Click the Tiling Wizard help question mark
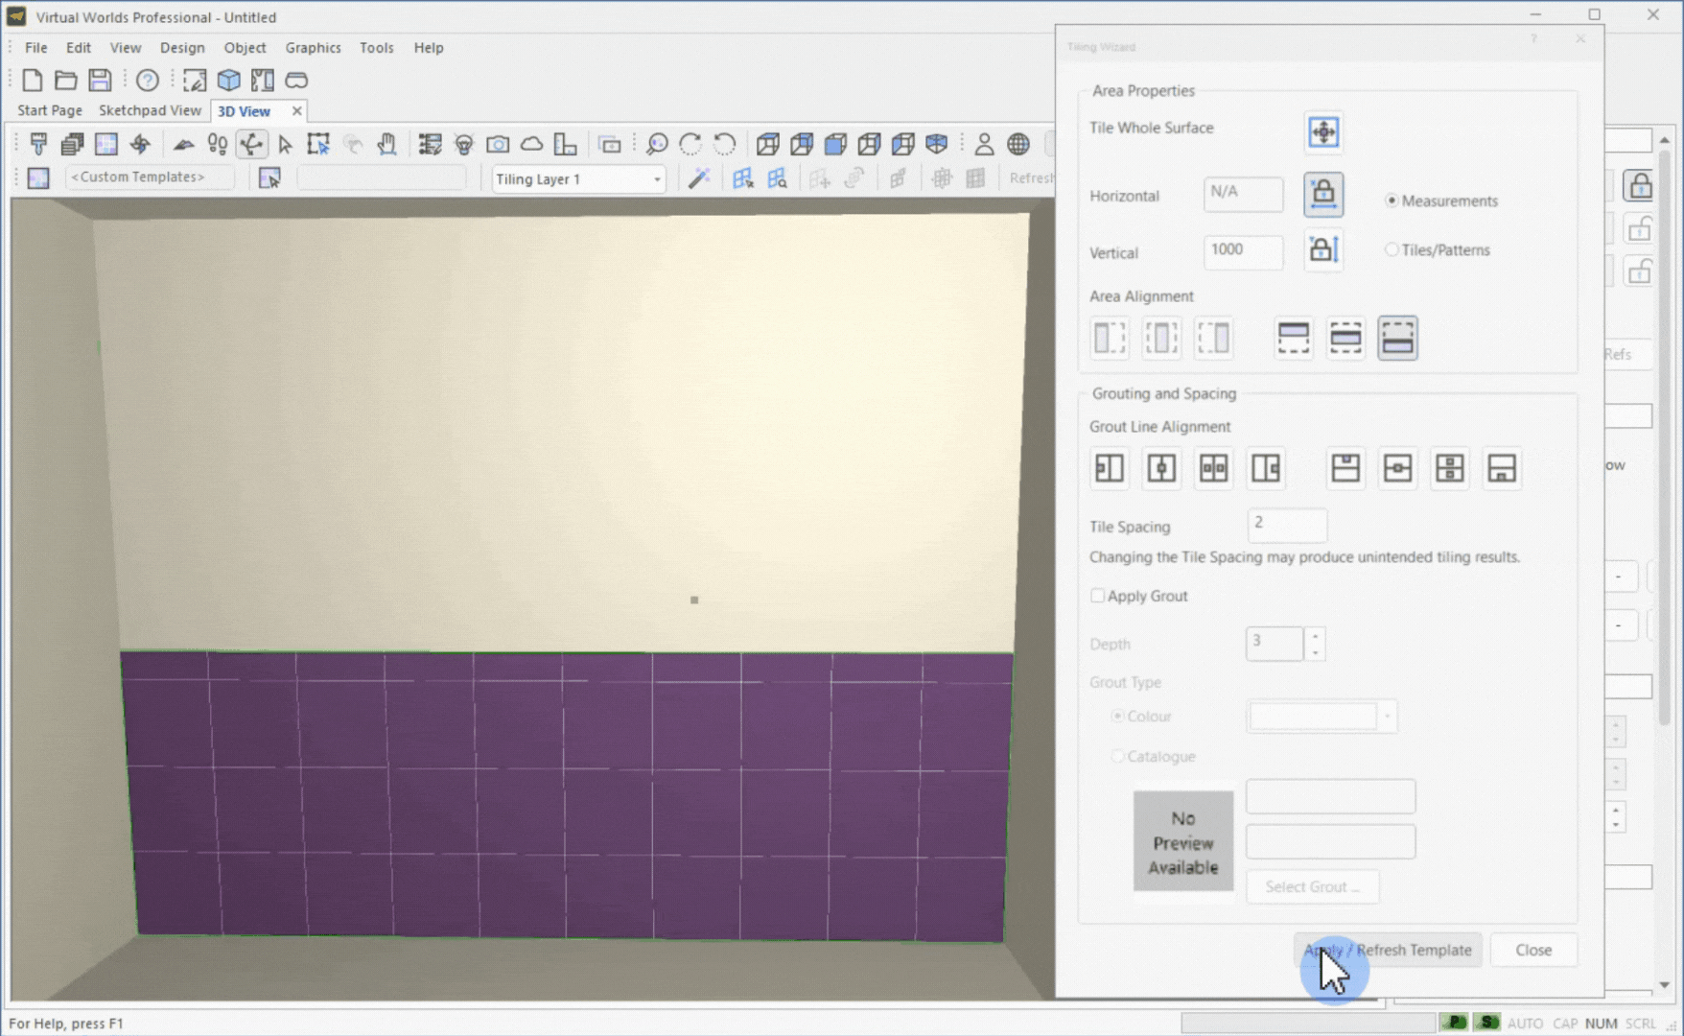Screen dimensions: 1684x1036 (x=1533, y=39)
